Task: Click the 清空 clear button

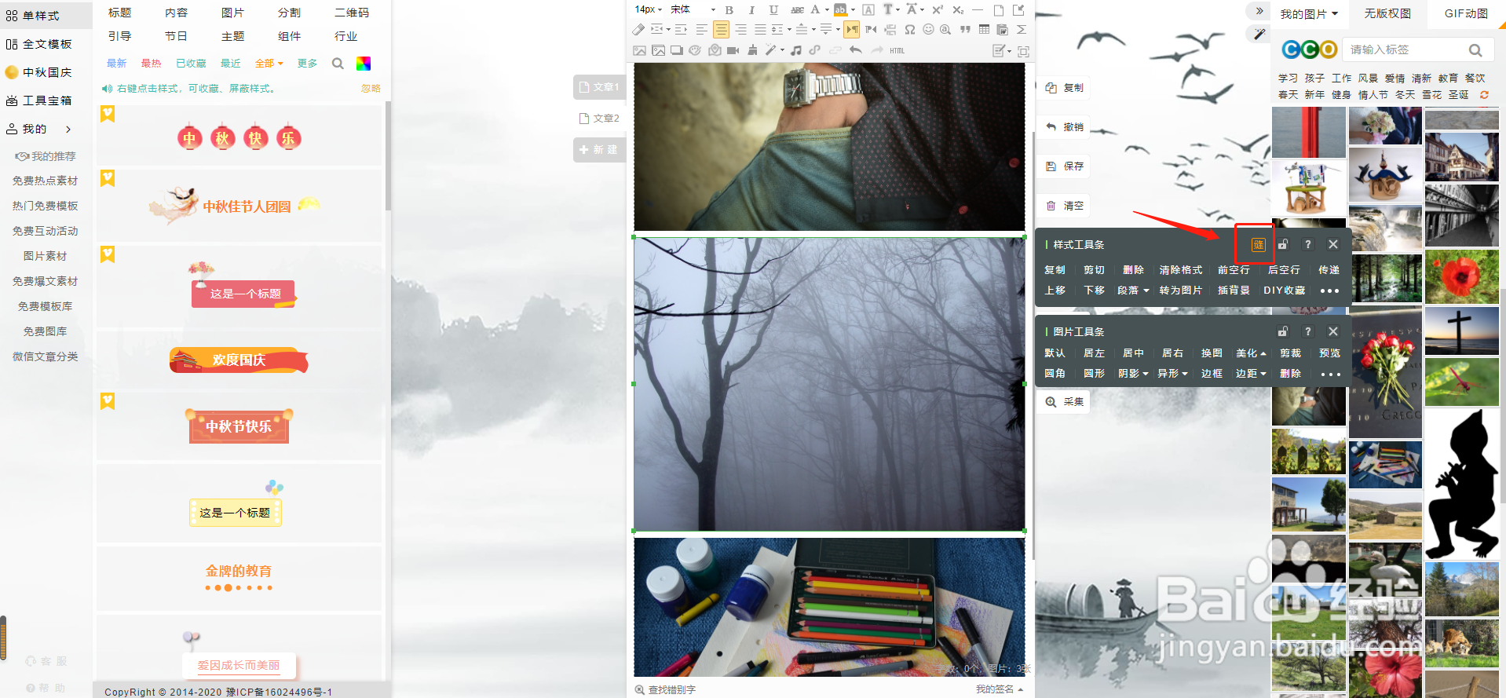Action: pos(1065,206)
